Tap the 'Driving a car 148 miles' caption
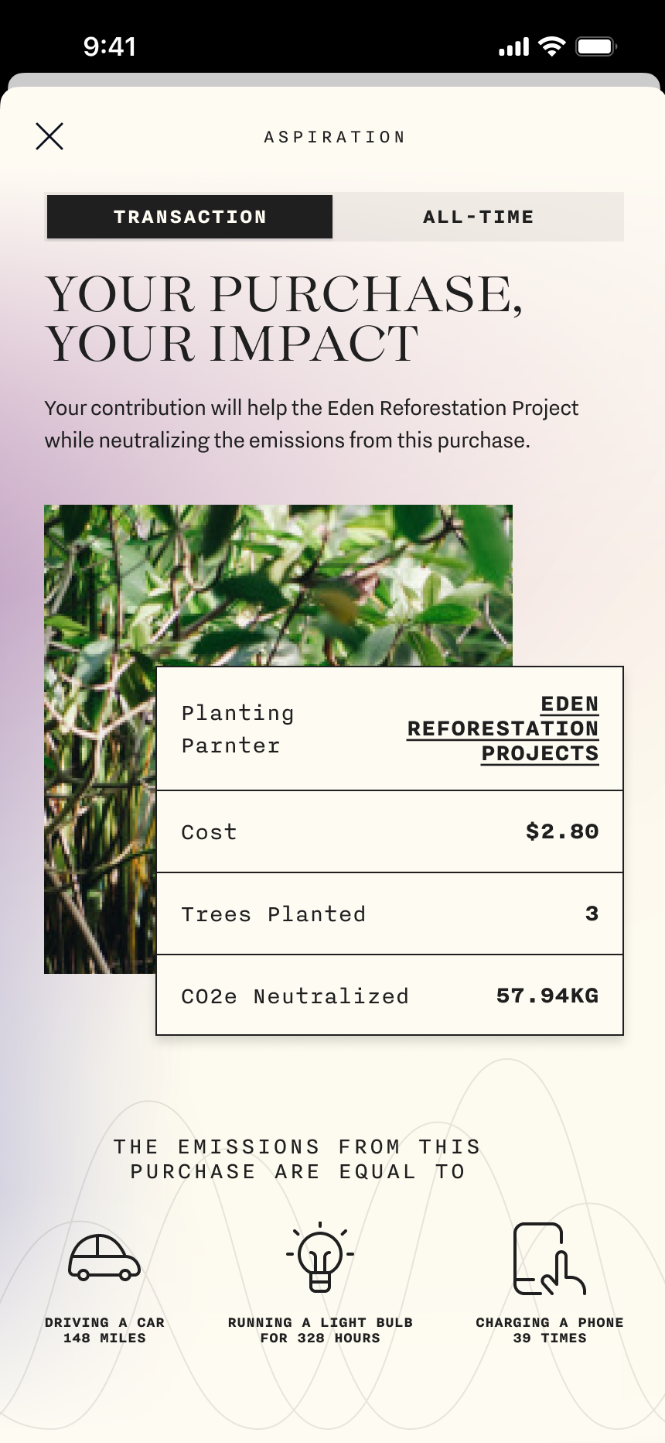The image size is (665, 1443). [x=104, y=1330]
